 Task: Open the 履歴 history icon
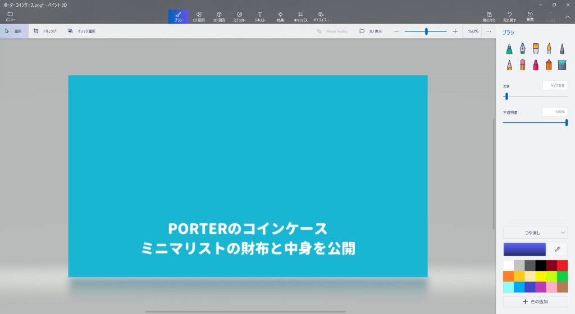pos(530,17)
